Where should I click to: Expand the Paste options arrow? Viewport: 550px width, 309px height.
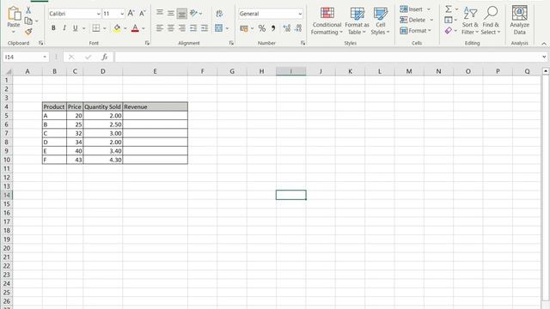tap(14, 32)
